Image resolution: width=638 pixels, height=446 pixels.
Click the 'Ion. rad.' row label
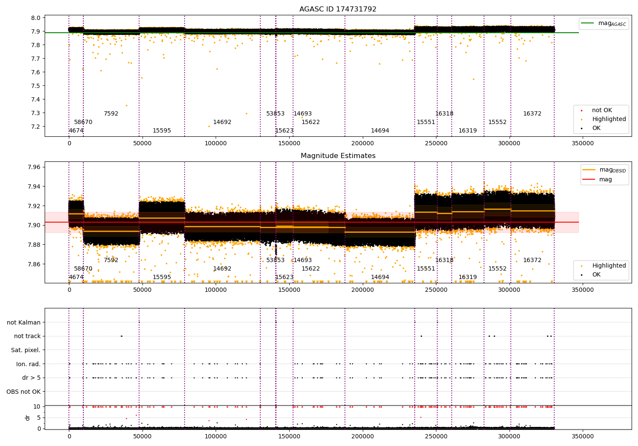(28, 364)
